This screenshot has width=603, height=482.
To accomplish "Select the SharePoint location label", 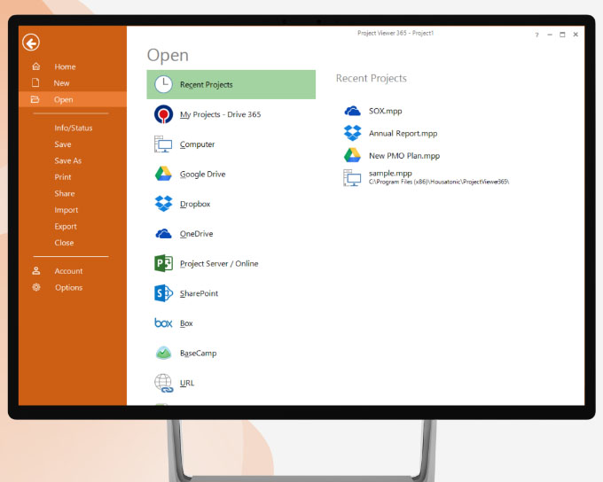I will (199, 293).
